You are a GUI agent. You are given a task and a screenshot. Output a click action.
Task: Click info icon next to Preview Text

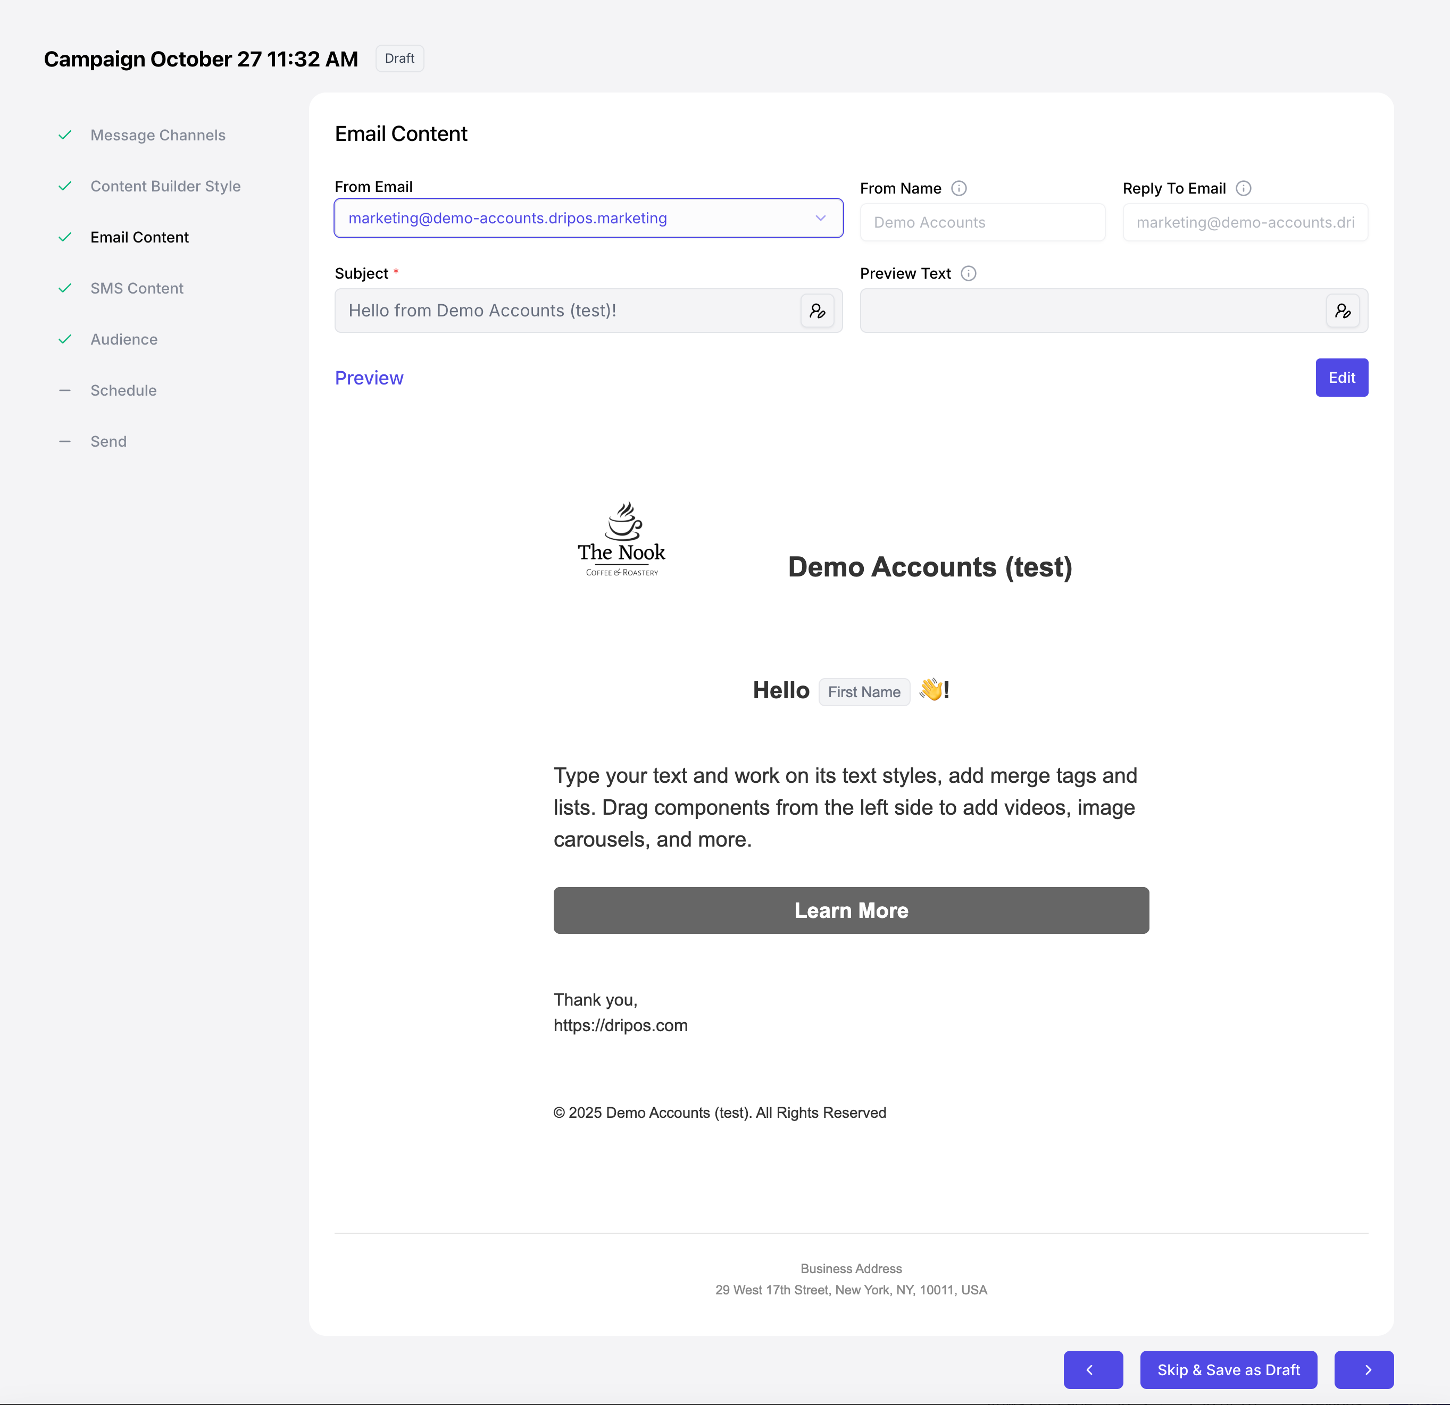tap(969, 273)
